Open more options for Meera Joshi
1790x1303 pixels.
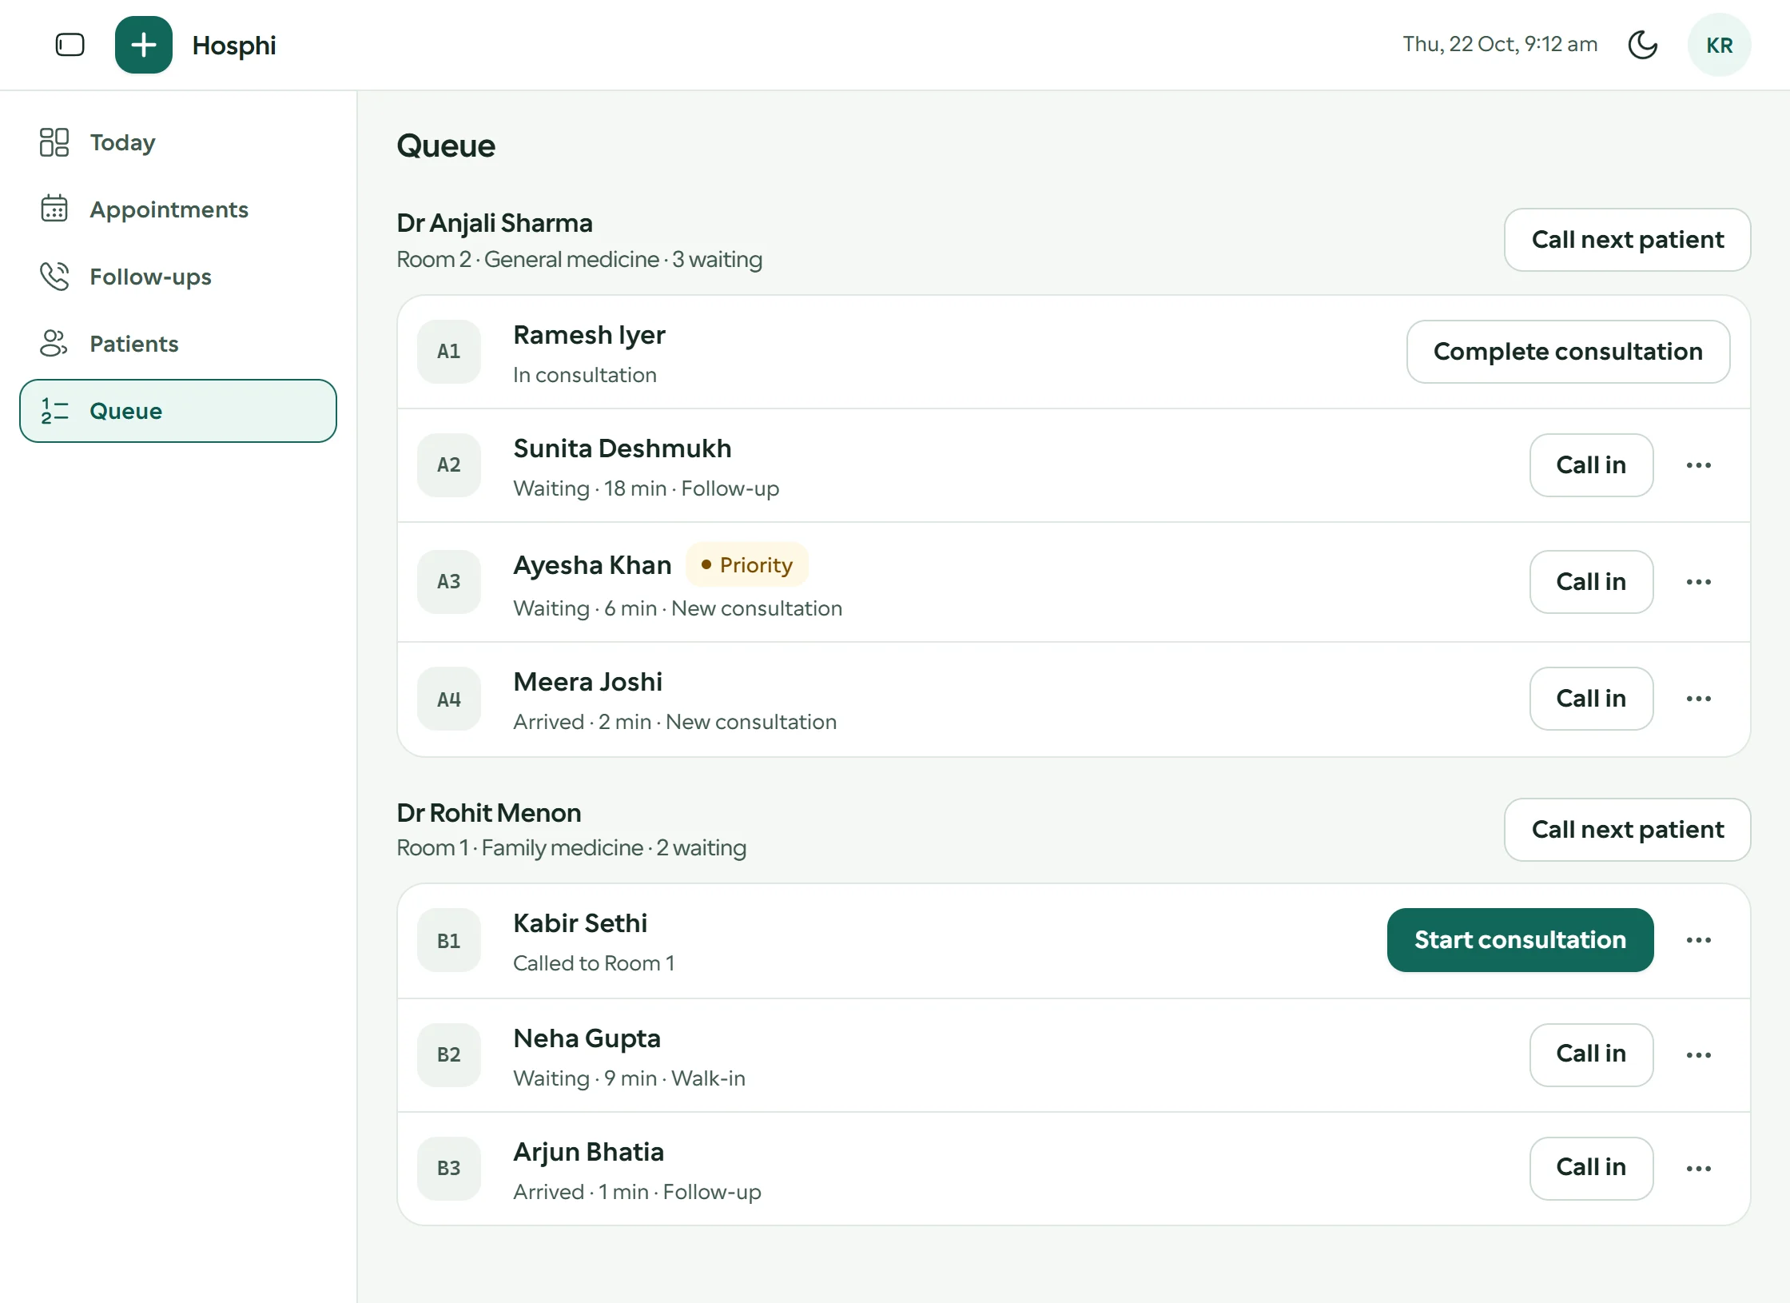pos(1699,699)
